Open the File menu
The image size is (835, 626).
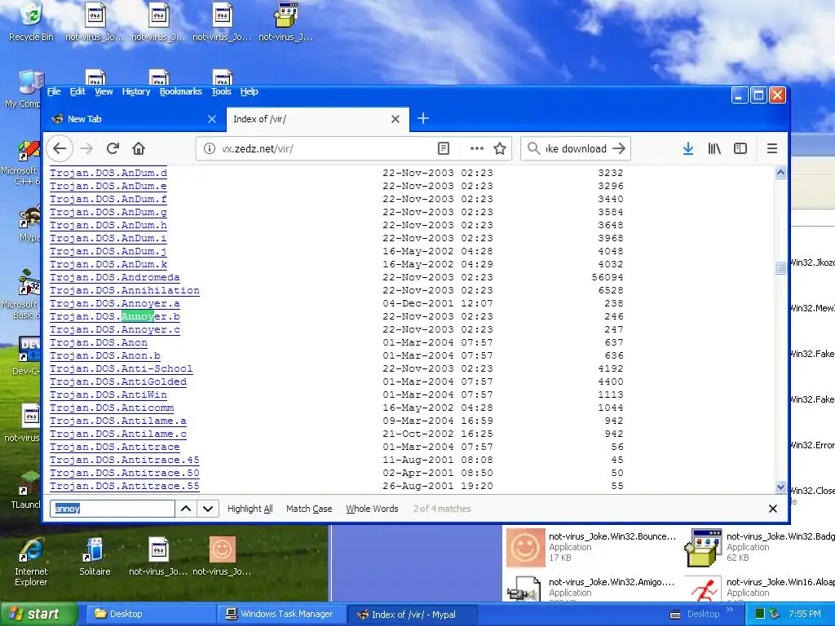click(x=54, y=91)
